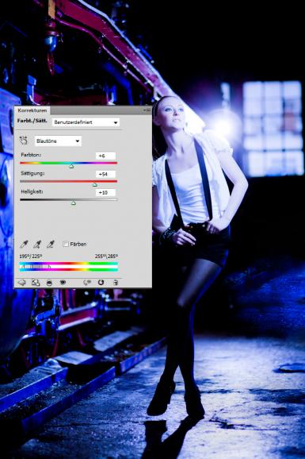
Task: Pick the add-to-sample eyedropper
Action: pos(37,244)
